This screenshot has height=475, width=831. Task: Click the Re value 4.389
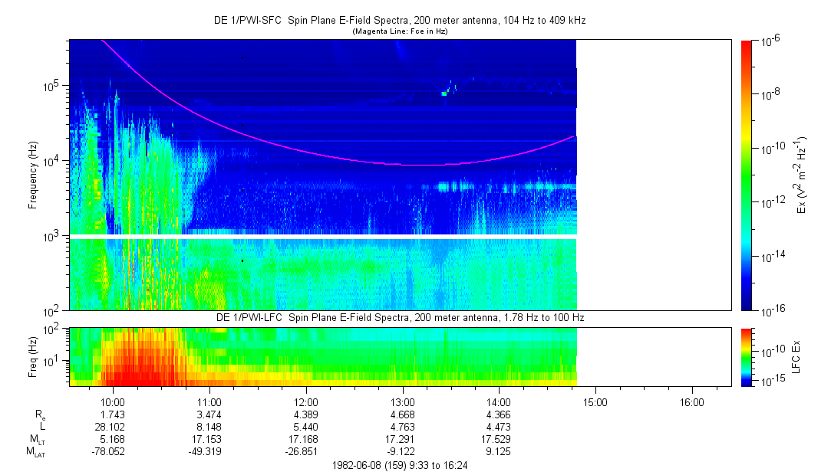coord(306,414)
